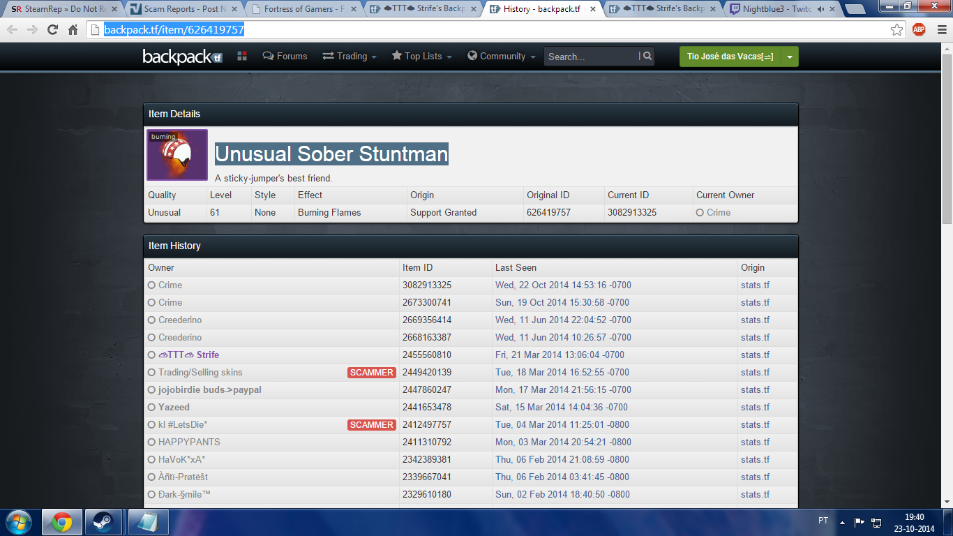The width and height of the screenshot is (953, 536).
Task: Open Creederino owner profile link
Action: (180, 320)
